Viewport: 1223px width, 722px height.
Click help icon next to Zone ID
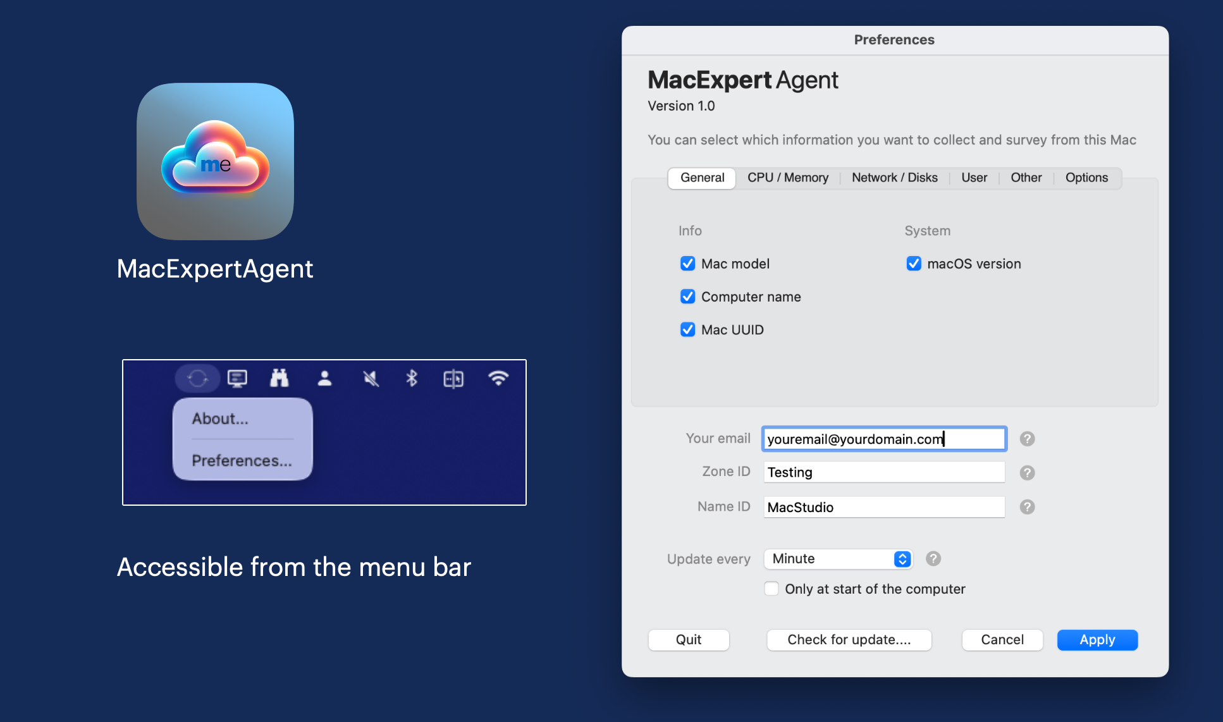click(1027, 473)
